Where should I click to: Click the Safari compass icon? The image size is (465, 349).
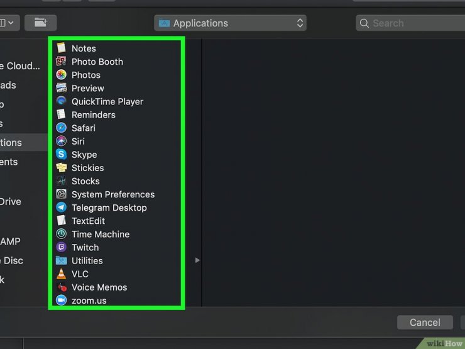click(x=61, y=128)
